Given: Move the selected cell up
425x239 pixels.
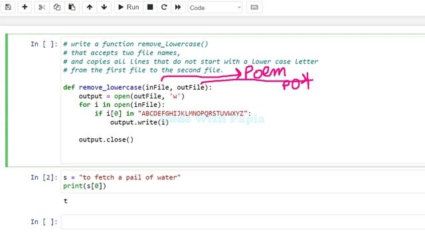Looking at the screenshot, I should click(90, 7).
